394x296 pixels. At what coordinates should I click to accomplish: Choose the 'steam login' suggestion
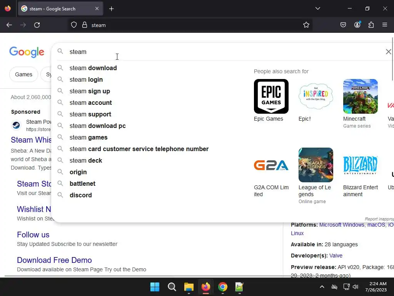(86, 79)
